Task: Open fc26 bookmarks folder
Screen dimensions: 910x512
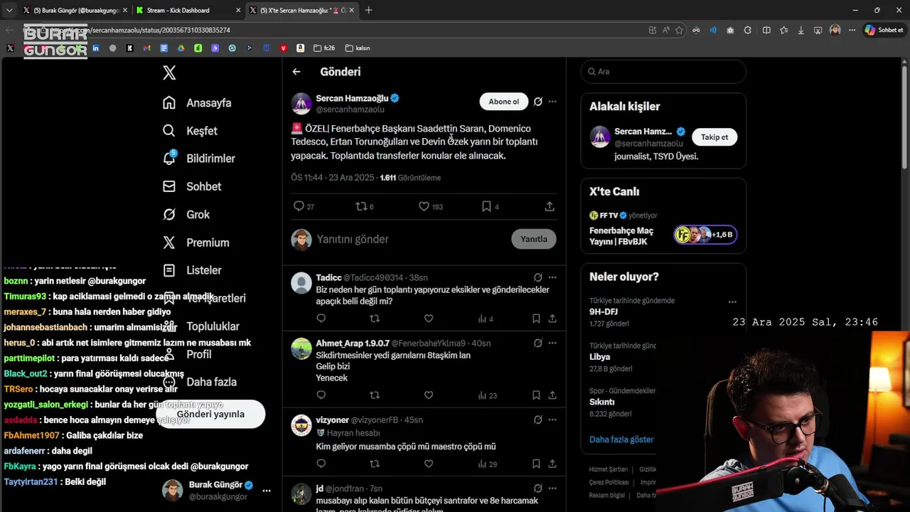Action: [x=326, y=48]
